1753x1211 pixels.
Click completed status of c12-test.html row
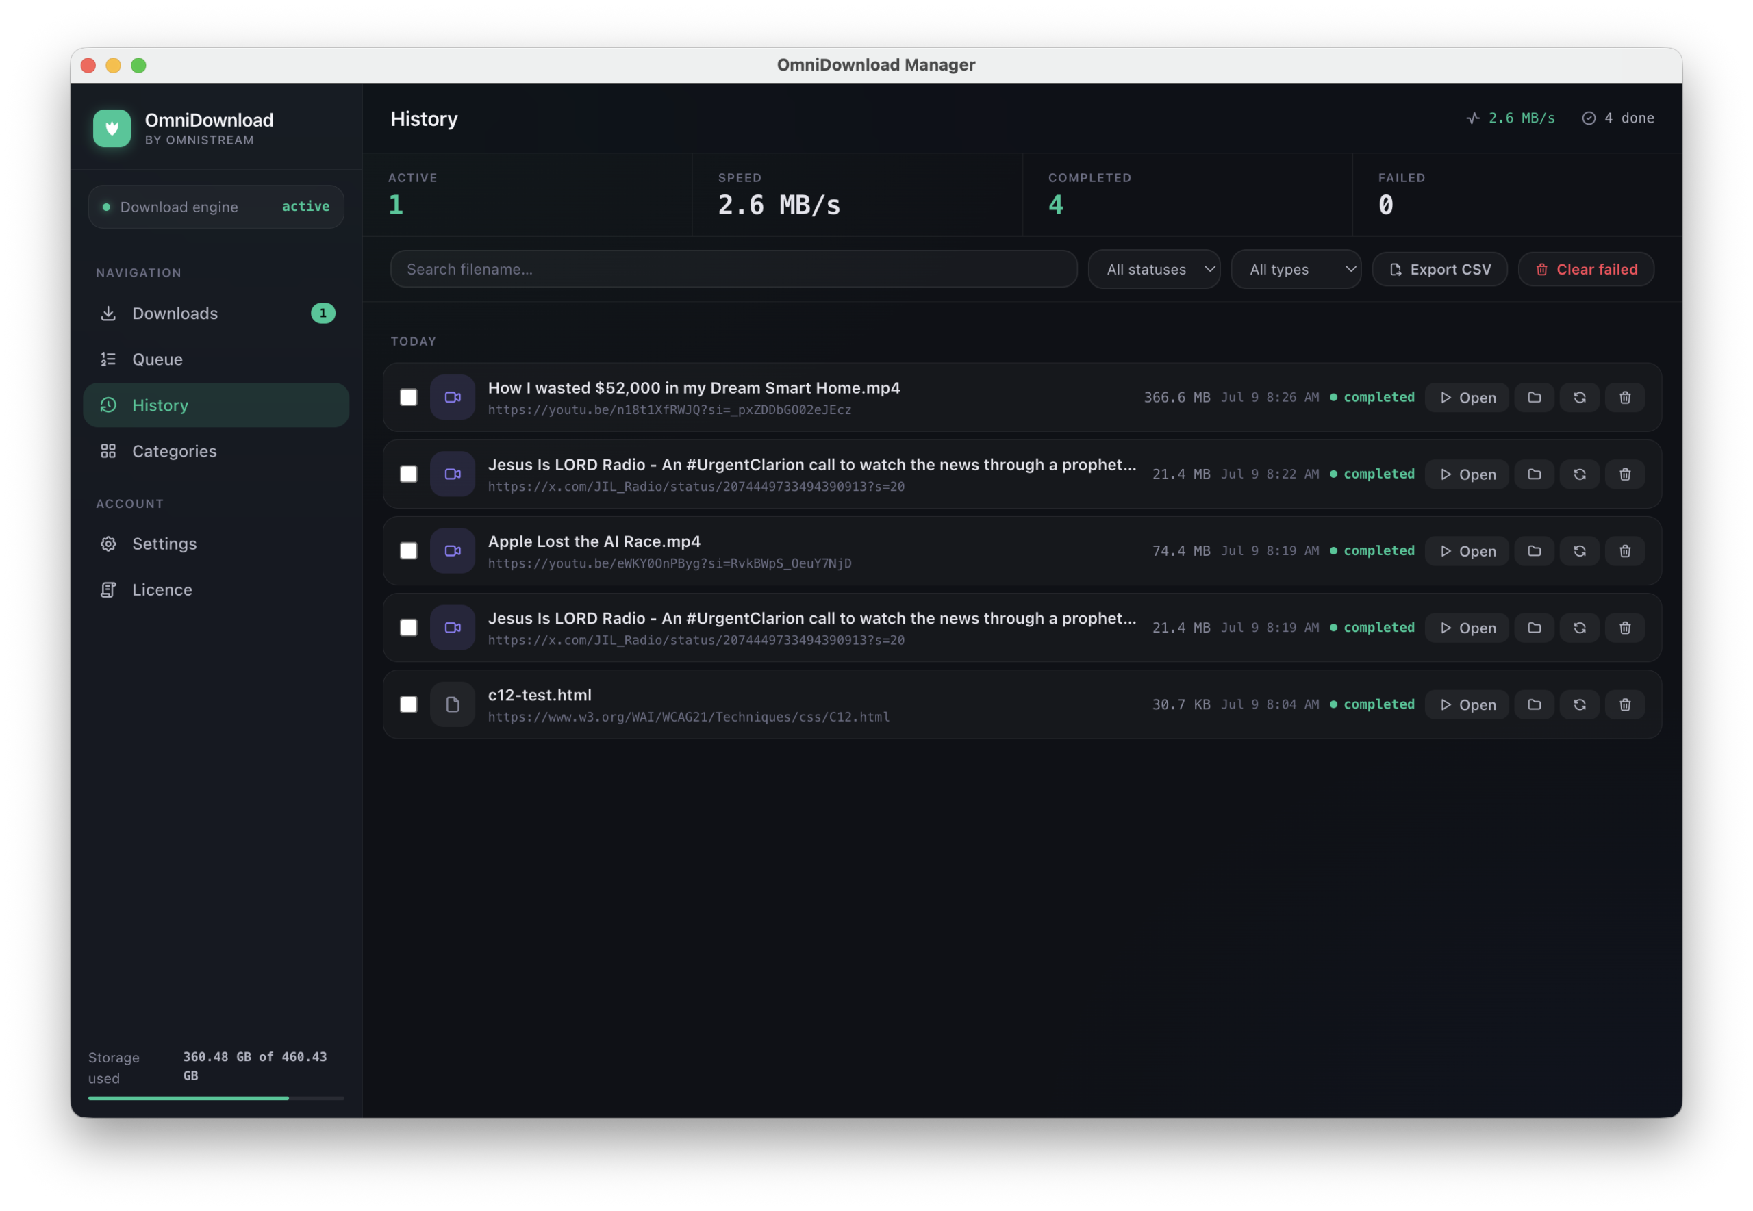1372,704
